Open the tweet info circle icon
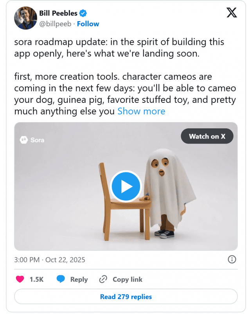This screenshot has height=314, width=250. [232, 259]
